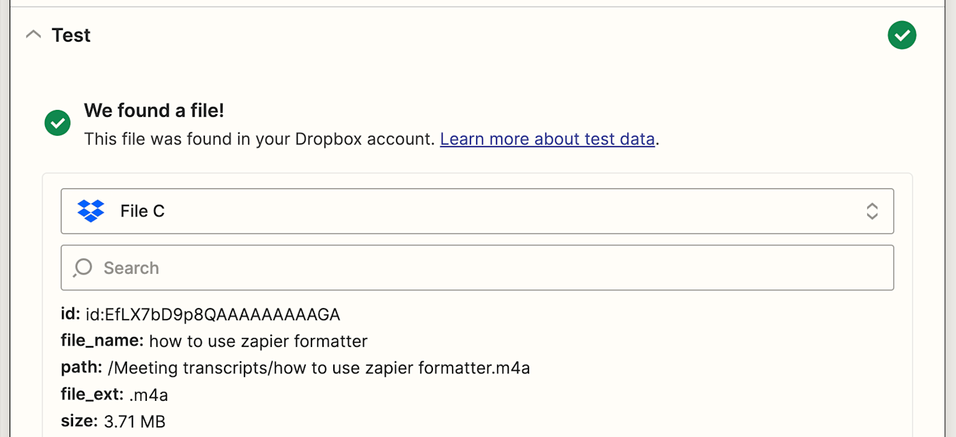Select the .m4a file_ext value
Screen dimensions: 956x437
coord(148,395)
